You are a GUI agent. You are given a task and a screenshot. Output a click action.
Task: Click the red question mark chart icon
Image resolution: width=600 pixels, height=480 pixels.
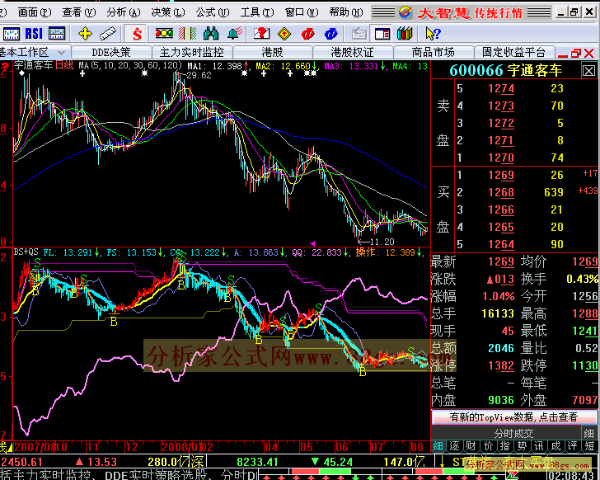point(261,34)
